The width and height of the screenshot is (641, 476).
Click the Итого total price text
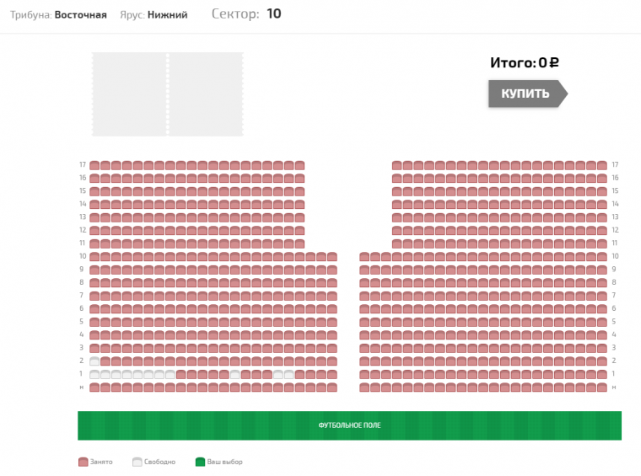click(x=525, y=62)
